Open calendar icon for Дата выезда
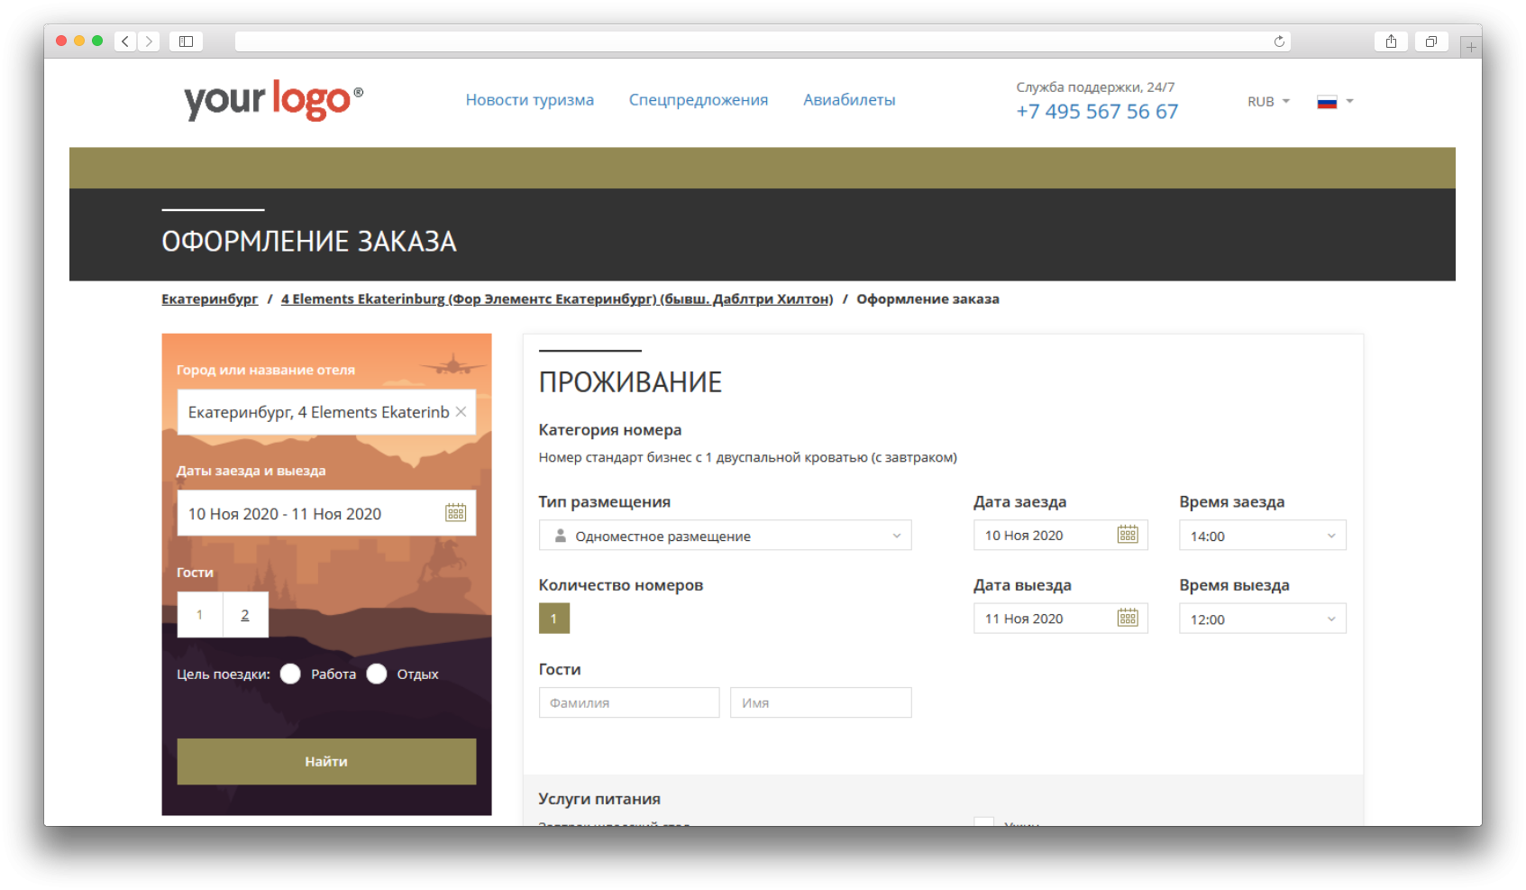 (1128, 618)
